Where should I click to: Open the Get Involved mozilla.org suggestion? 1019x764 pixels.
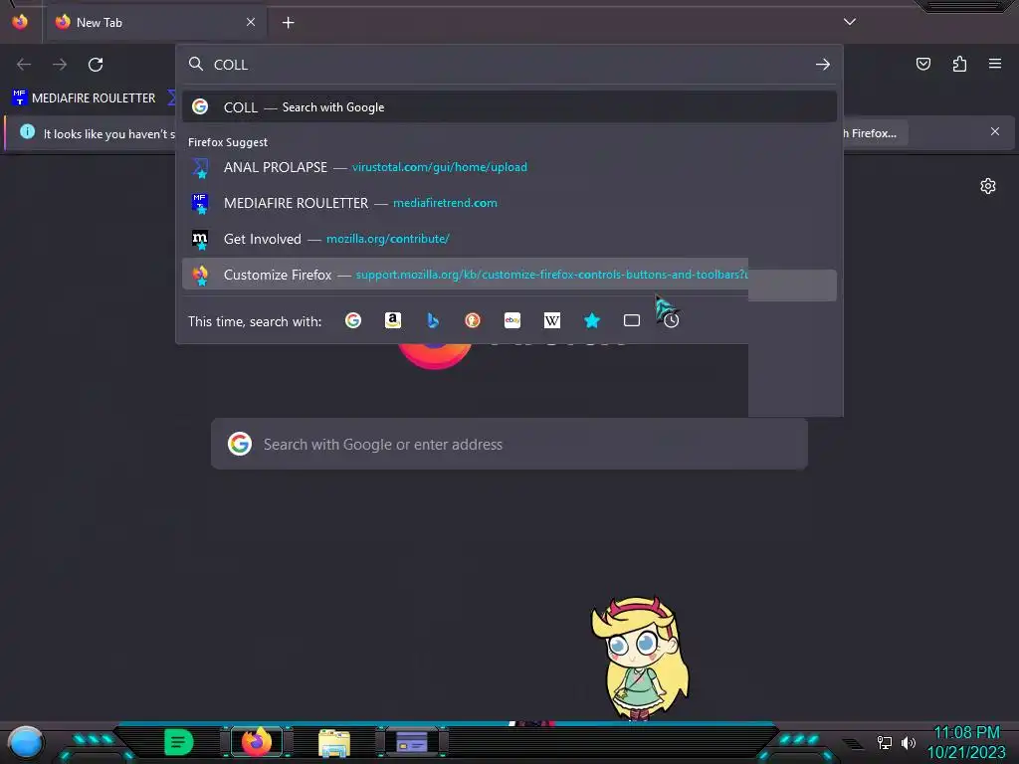point(509,239)
